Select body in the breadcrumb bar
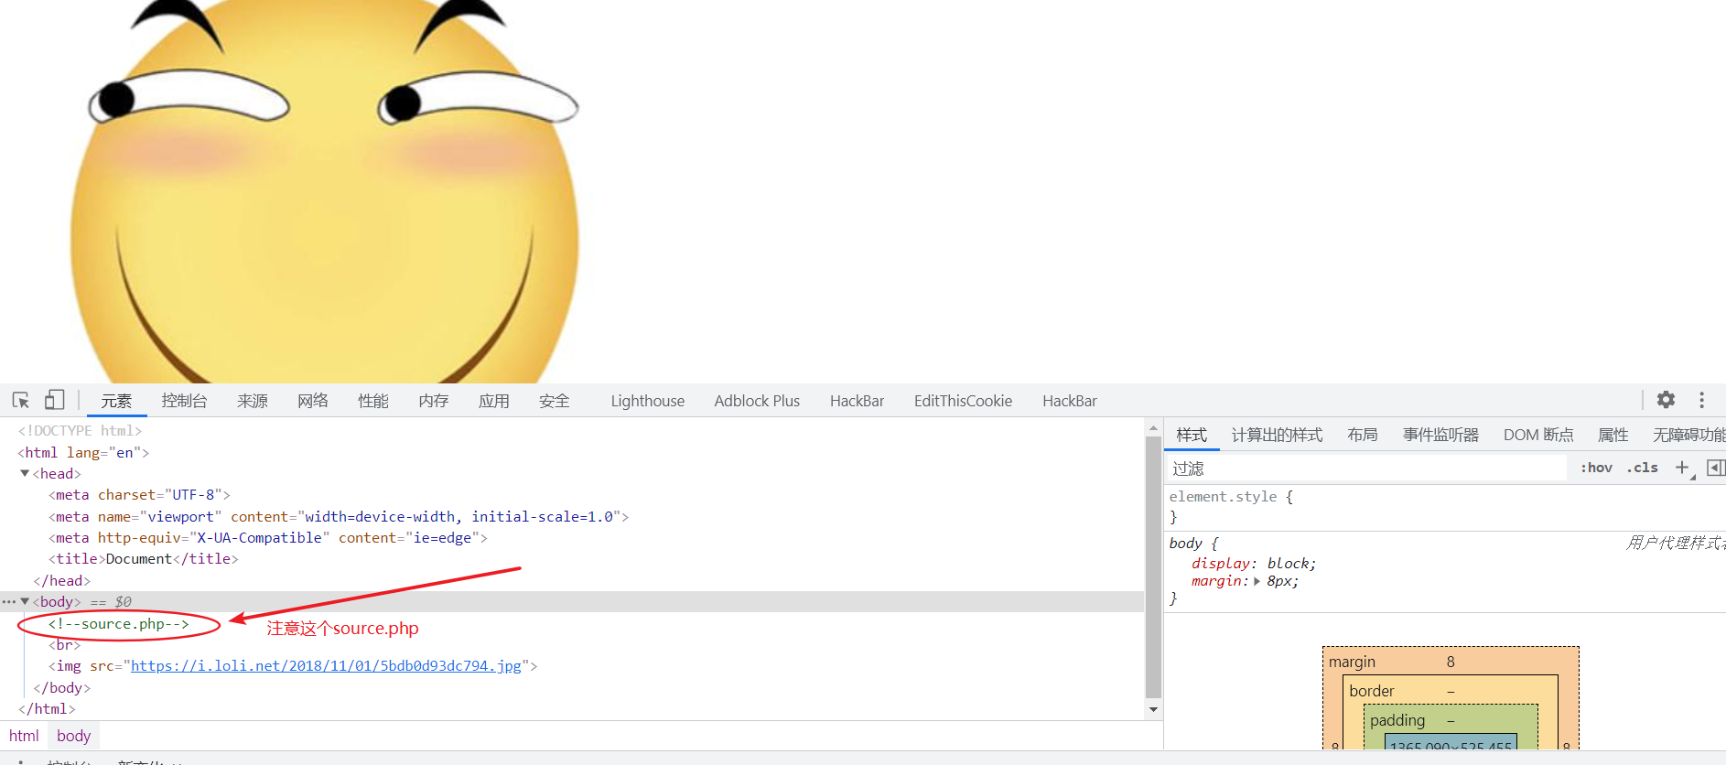Screen dimensions: 1726x765 (73, 736)
